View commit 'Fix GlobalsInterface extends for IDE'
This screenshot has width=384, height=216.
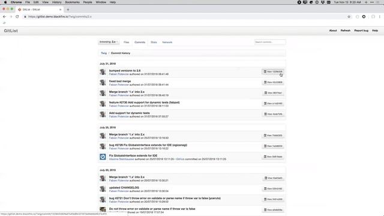[273, 157]
